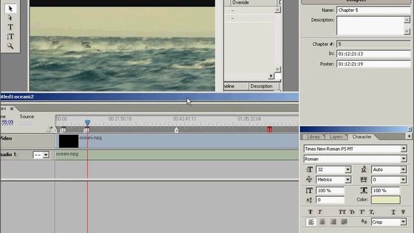The width and height of the screenshot is (414, 233).
Task: Select the red chapter marker 5
Action: pyautogui.click(x=269, y=129)
